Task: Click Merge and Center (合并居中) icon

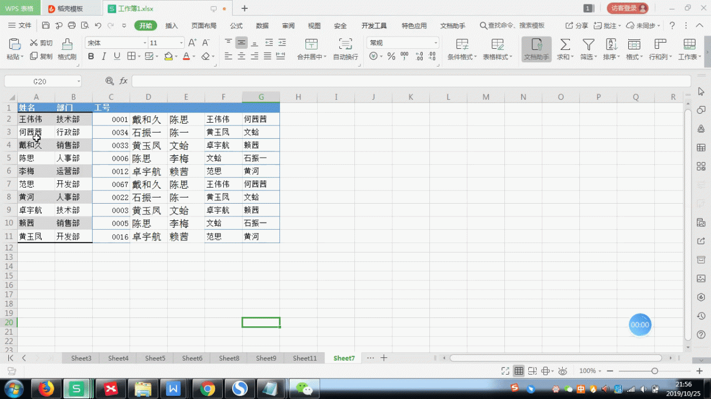Action: (312, 44)
